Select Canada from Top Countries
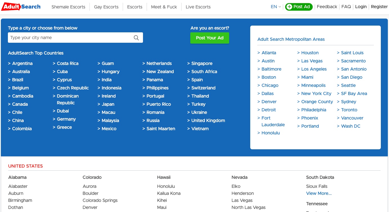This screenshot has width=389, height=212. 20,104
